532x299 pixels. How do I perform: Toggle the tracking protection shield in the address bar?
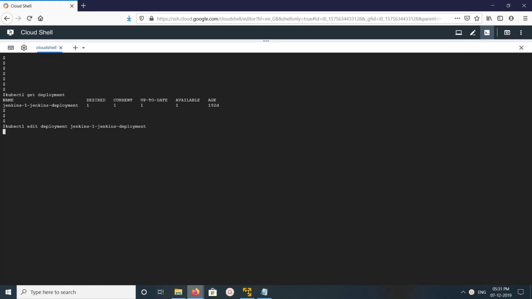point(142,18)
